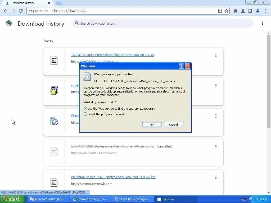
Task: Open more actions for first ProfessionalPlus iso
Action: [216, 55]
